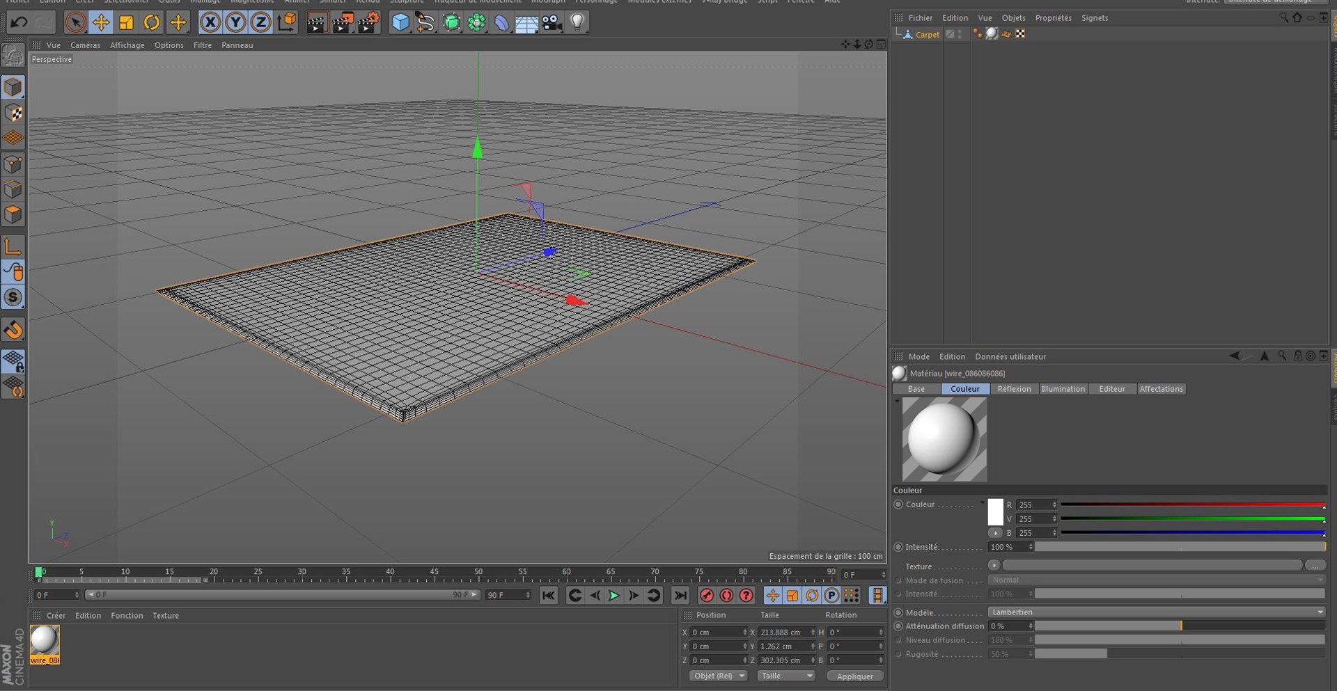The height and width of the screenshot is (691, 1337).
Task: Open the Objet (Rel) dropdown
Action: pyautogui.click(x=718, y=676)
